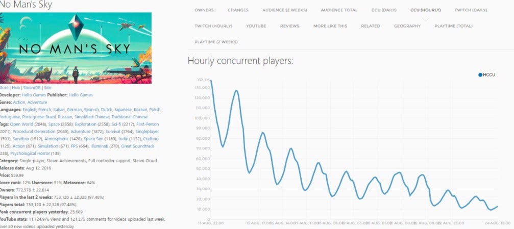Open the Related tab
514x229 pixels.
point(371,26)
